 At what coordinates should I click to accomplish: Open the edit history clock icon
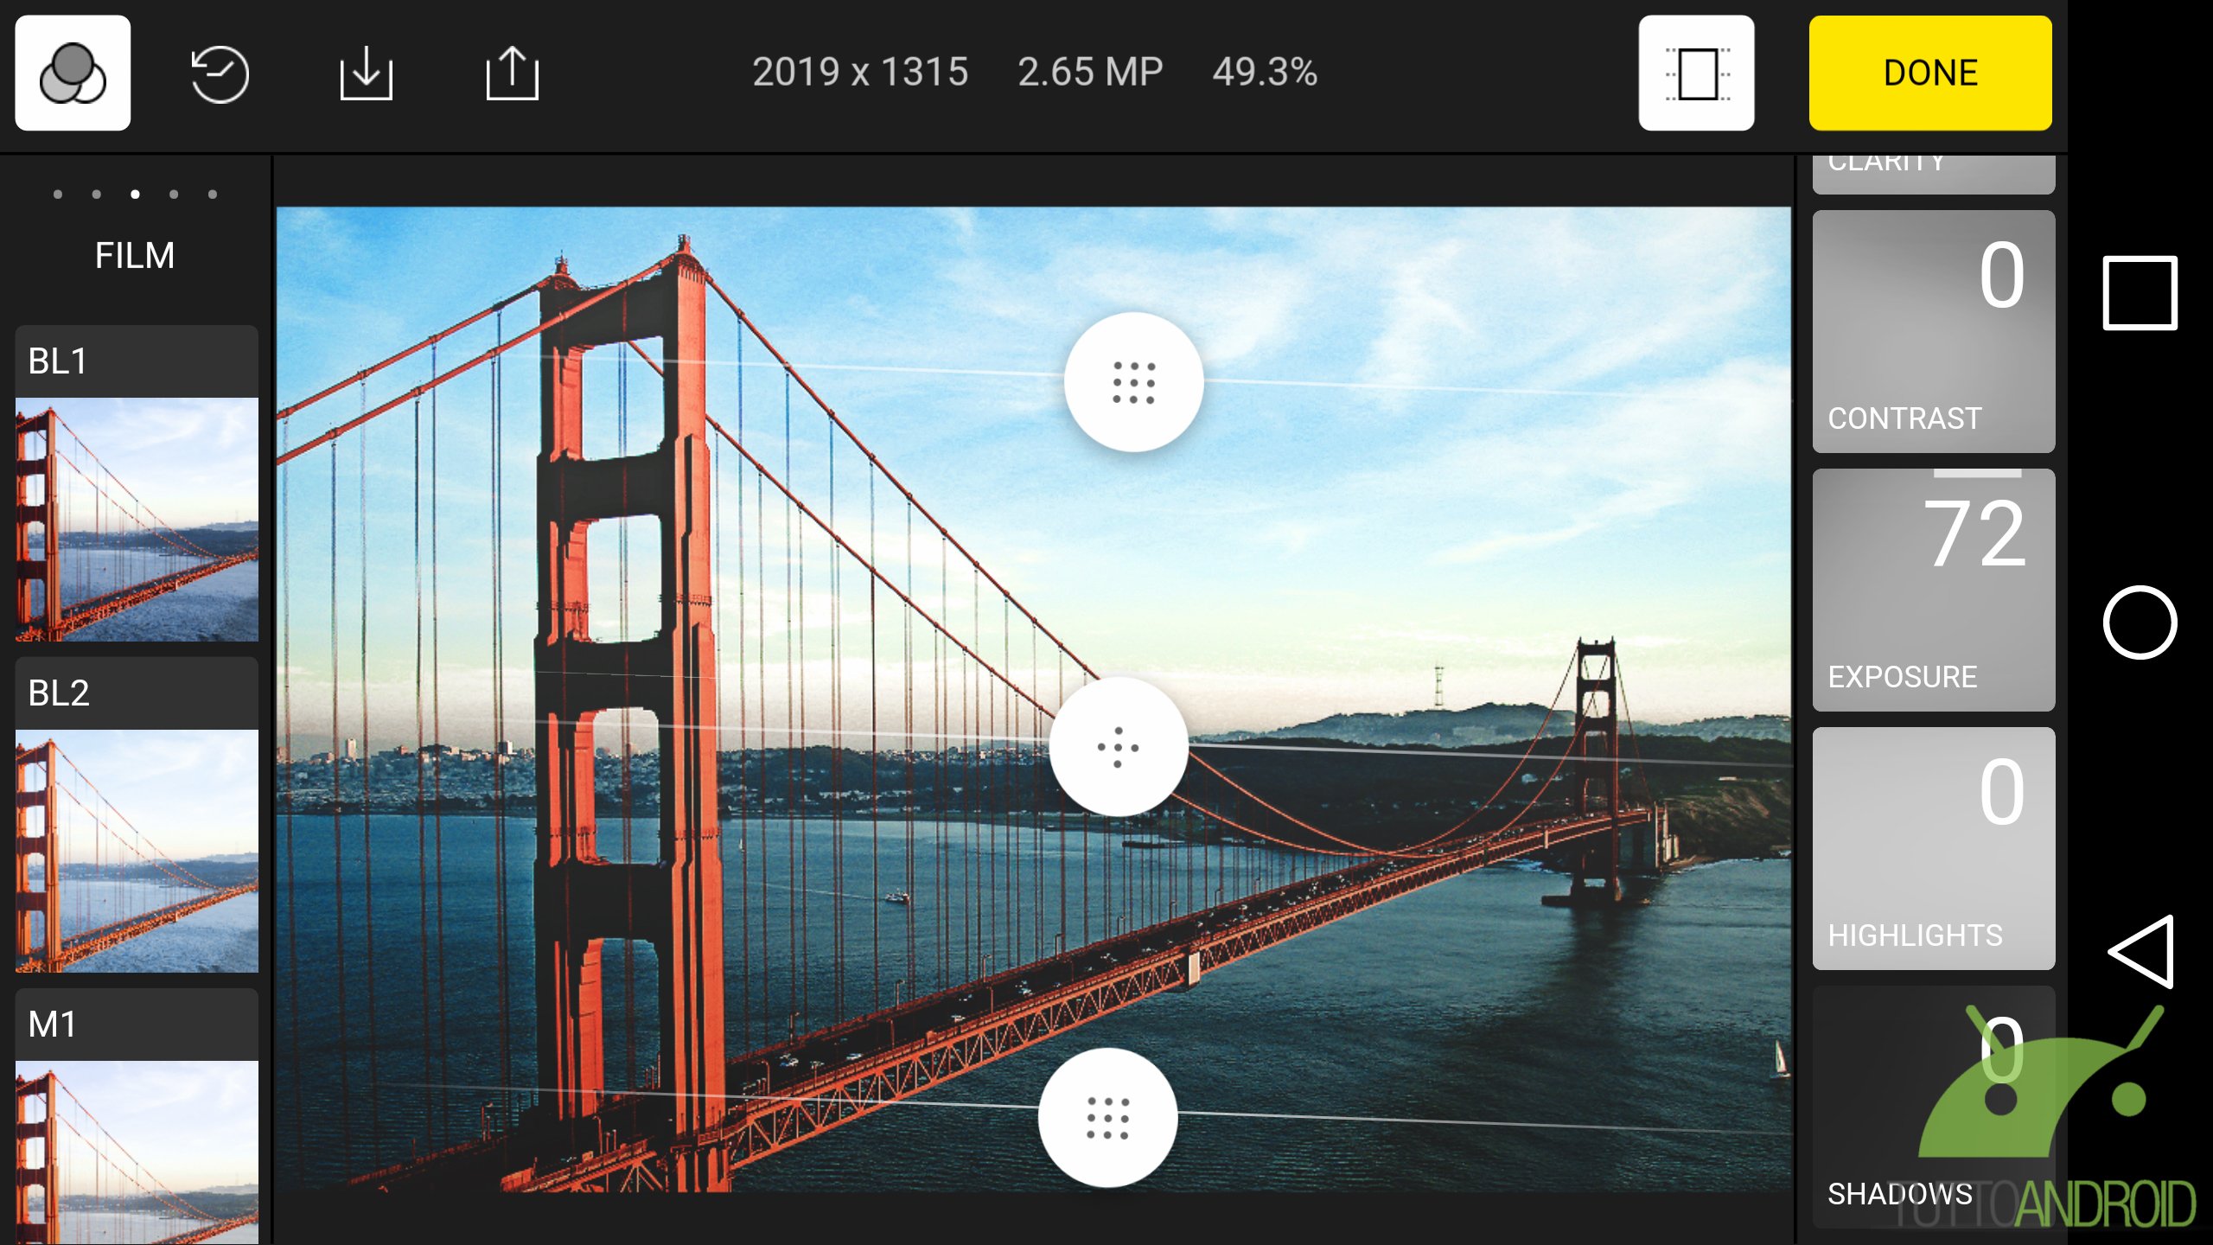point(220,73)
